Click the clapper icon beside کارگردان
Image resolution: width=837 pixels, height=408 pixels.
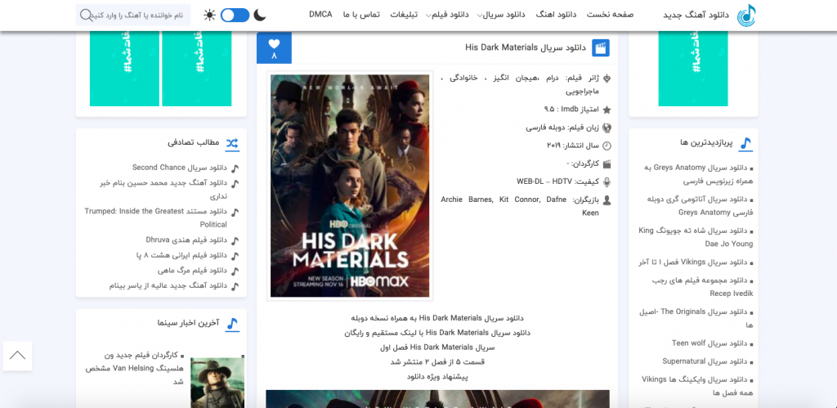[x=606, y=164]
